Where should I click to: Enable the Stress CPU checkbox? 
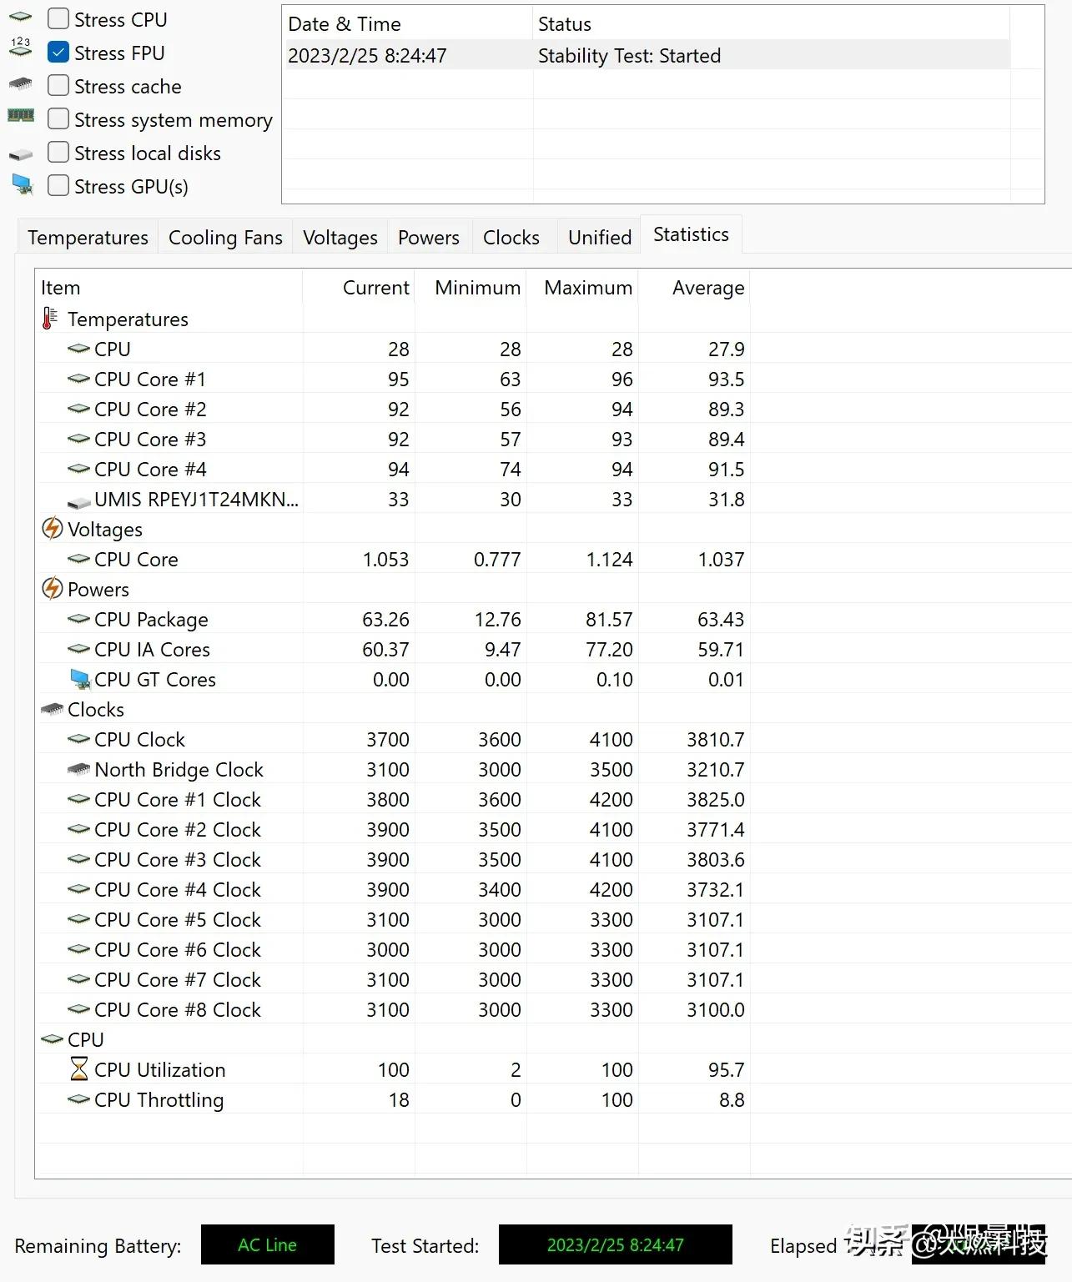click(58, 18)
